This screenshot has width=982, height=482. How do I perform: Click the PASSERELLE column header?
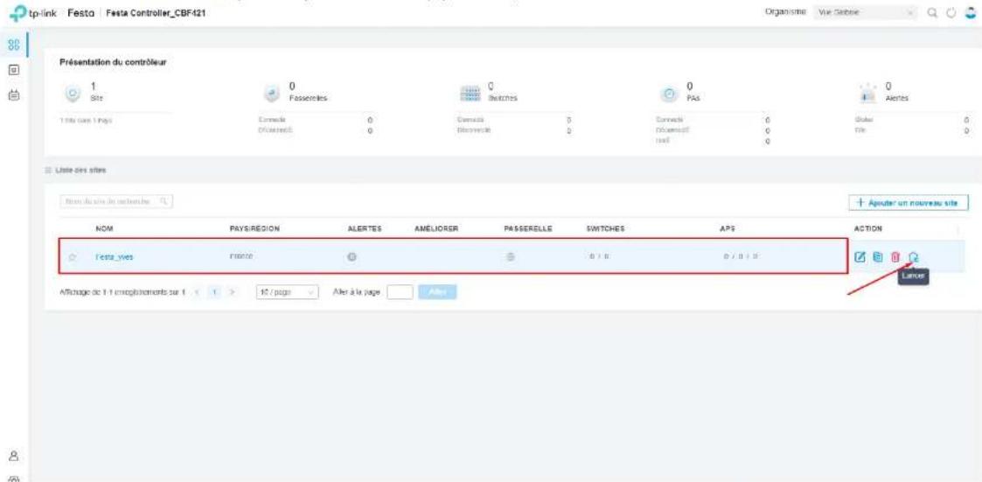(528, 229)
